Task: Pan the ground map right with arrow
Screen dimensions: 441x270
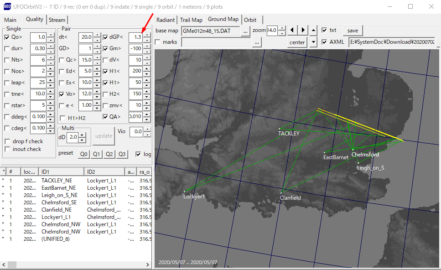Action: point(302,31)
